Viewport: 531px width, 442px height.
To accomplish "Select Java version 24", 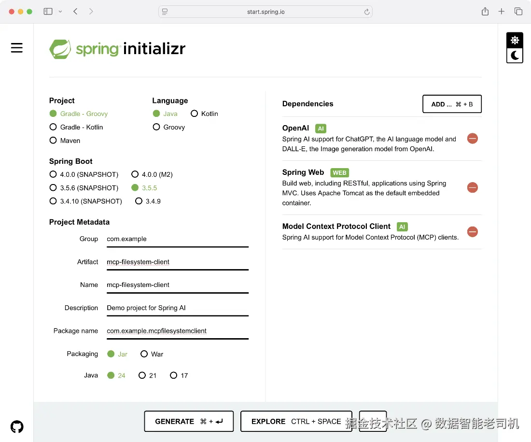I will (x=116, y=375).
